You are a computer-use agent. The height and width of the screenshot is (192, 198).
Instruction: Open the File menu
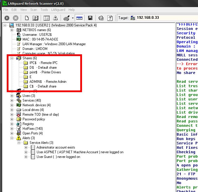6,10
